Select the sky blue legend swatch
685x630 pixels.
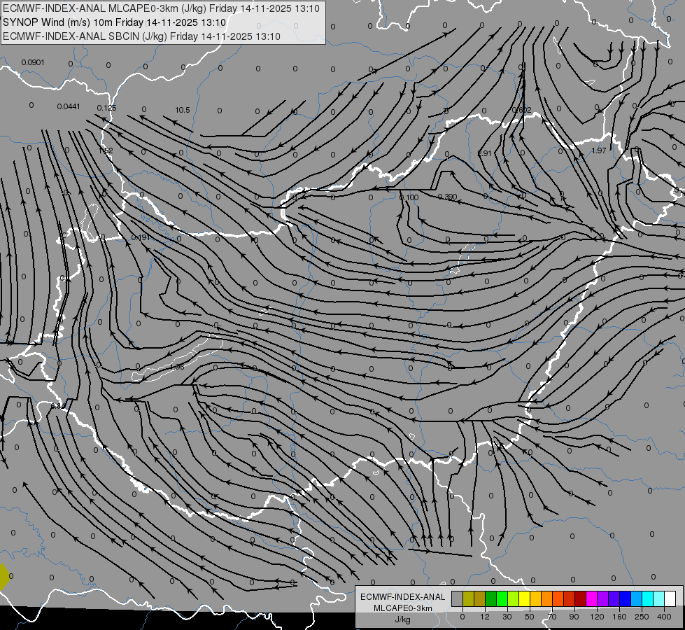tap(637, 598)
